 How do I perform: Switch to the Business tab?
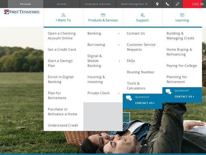click(x=62, y=4)
